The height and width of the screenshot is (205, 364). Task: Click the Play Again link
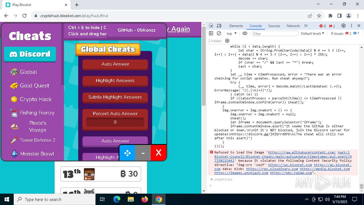(x=178, y=29)
